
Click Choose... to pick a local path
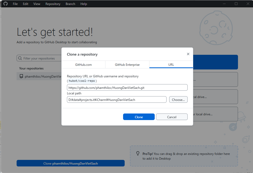coord(178,100)
